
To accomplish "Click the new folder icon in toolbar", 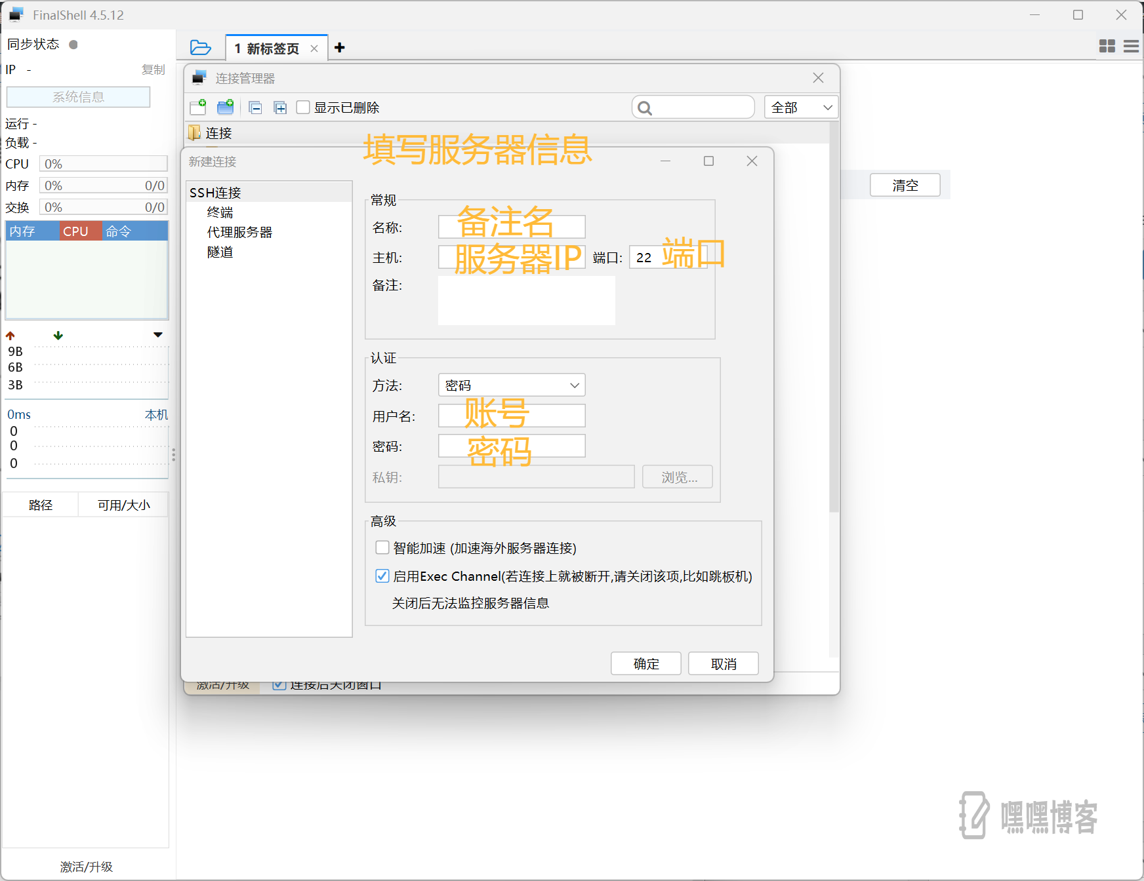I will (226, 108).
